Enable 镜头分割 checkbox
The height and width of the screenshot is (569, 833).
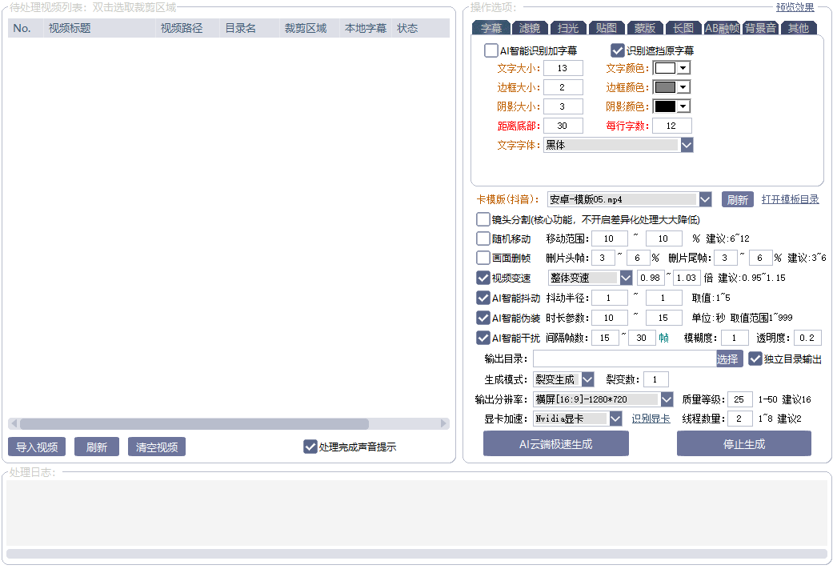pos(483,219)
